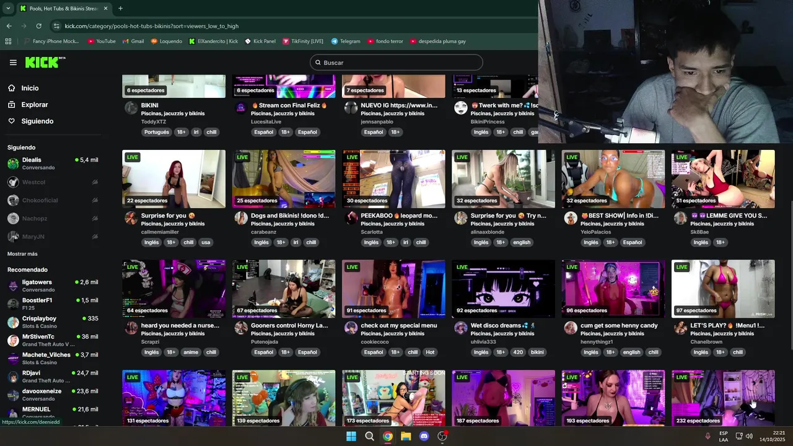Open Machete_Vilches recommended channel
The width and height of the screenshot is (793, 446).
coord(53,358)
